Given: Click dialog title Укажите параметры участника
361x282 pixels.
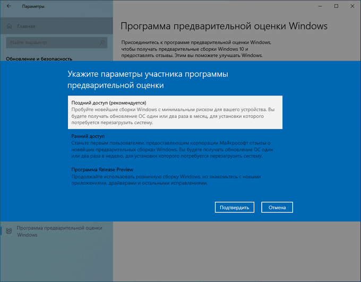Looking at the screenshot, I should point(148,80).
